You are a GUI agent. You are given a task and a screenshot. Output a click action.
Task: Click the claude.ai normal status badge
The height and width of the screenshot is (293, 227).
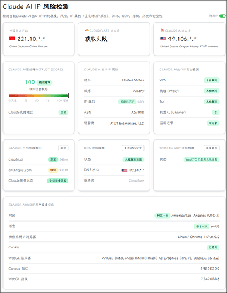point(53,159)
